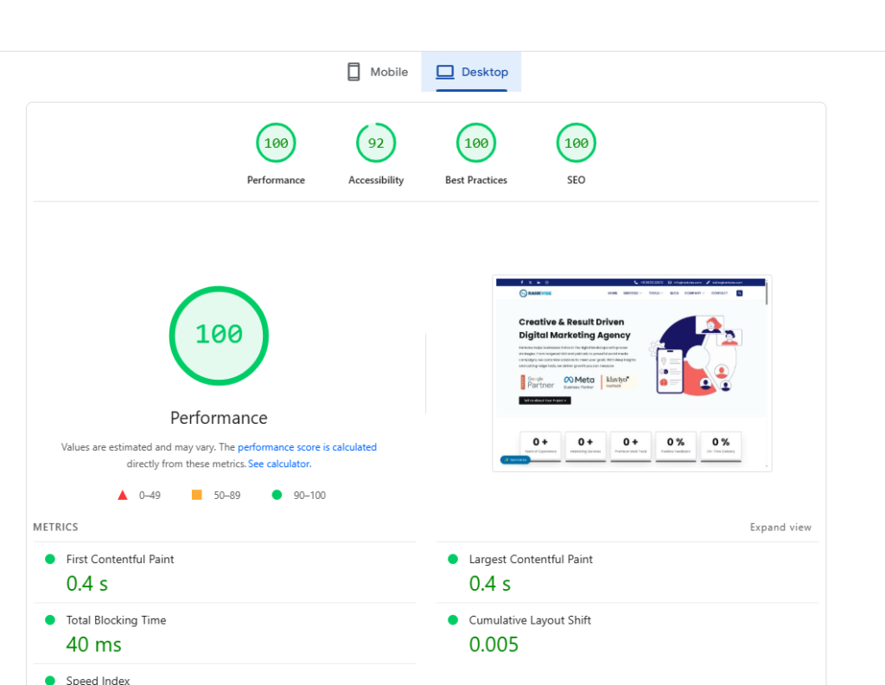
Task: Select the Accessibility score gauge showing 92
Action: click(376, 142)
